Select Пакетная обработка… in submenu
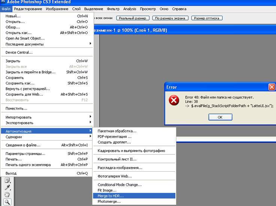 pyautogui.click(x=134, y=131)
